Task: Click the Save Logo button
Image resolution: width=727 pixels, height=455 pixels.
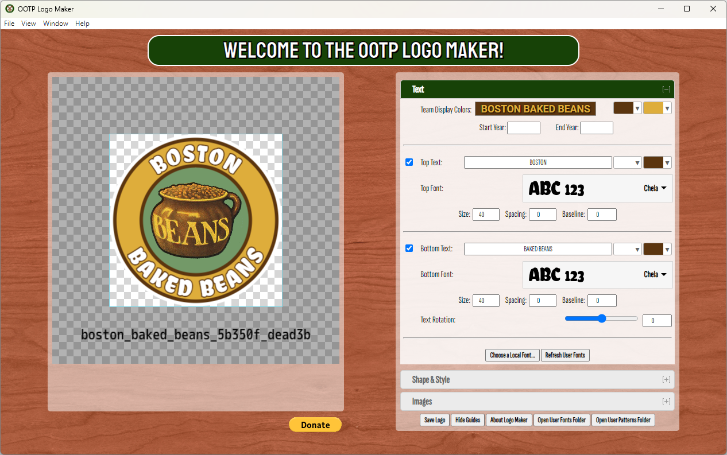Action: tap(435, 419)
